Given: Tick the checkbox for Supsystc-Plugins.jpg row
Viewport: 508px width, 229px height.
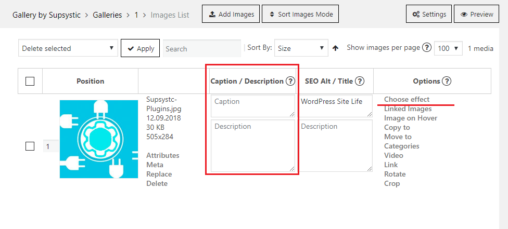Looking at the screenshot, I should pyautogui.click(x=30, y=146).
